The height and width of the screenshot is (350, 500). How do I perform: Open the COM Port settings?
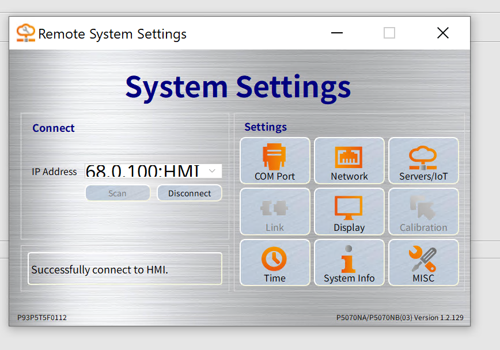click(x=275, y=161)
